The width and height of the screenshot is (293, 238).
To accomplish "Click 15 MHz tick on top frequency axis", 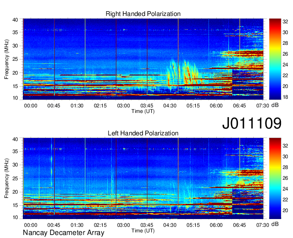I will click(15, 86).
